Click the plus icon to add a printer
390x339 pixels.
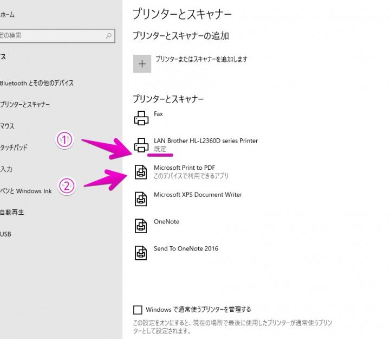tap(142, 64)
